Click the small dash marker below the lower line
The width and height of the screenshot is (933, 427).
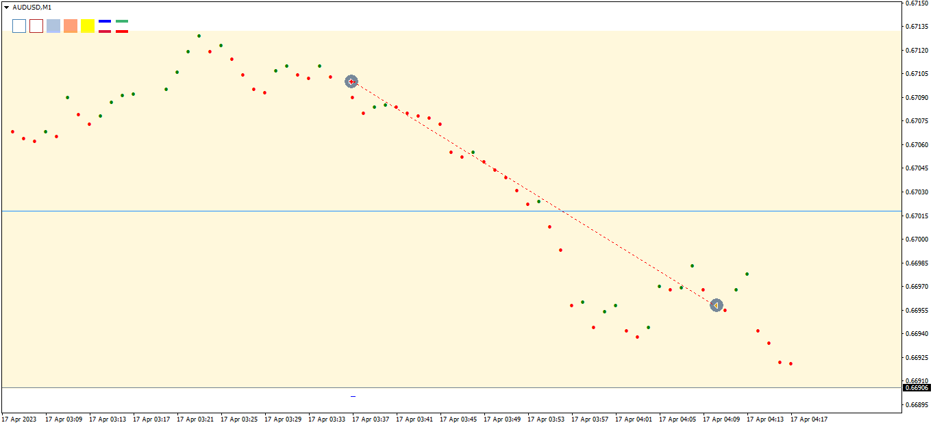353,396
